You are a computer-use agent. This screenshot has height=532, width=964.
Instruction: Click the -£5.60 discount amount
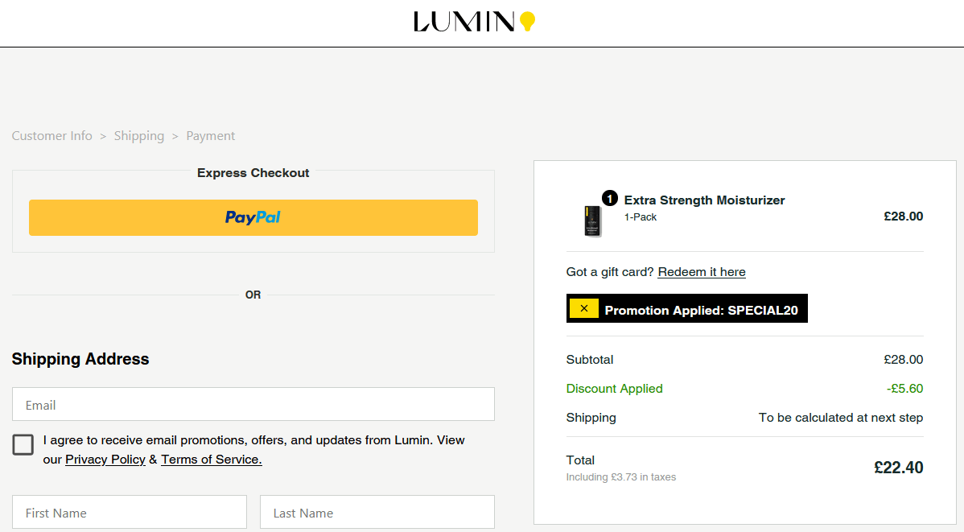coord(905,389)
